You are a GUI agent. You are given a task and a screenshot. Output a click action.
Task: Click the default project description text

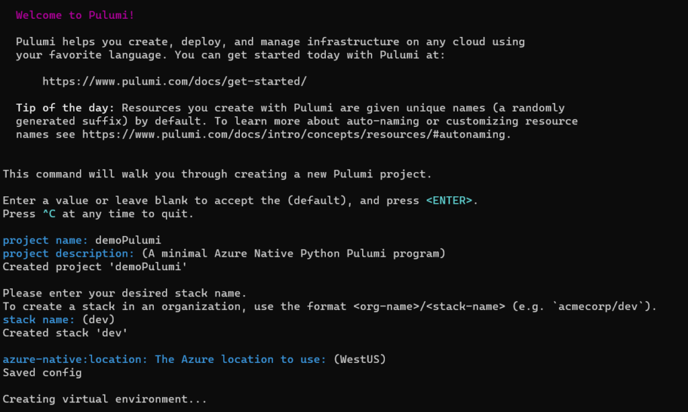(x=294, y=253)
